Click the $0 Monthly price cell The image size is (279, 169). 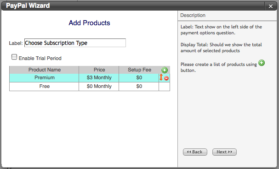click(x=99, y=87)
